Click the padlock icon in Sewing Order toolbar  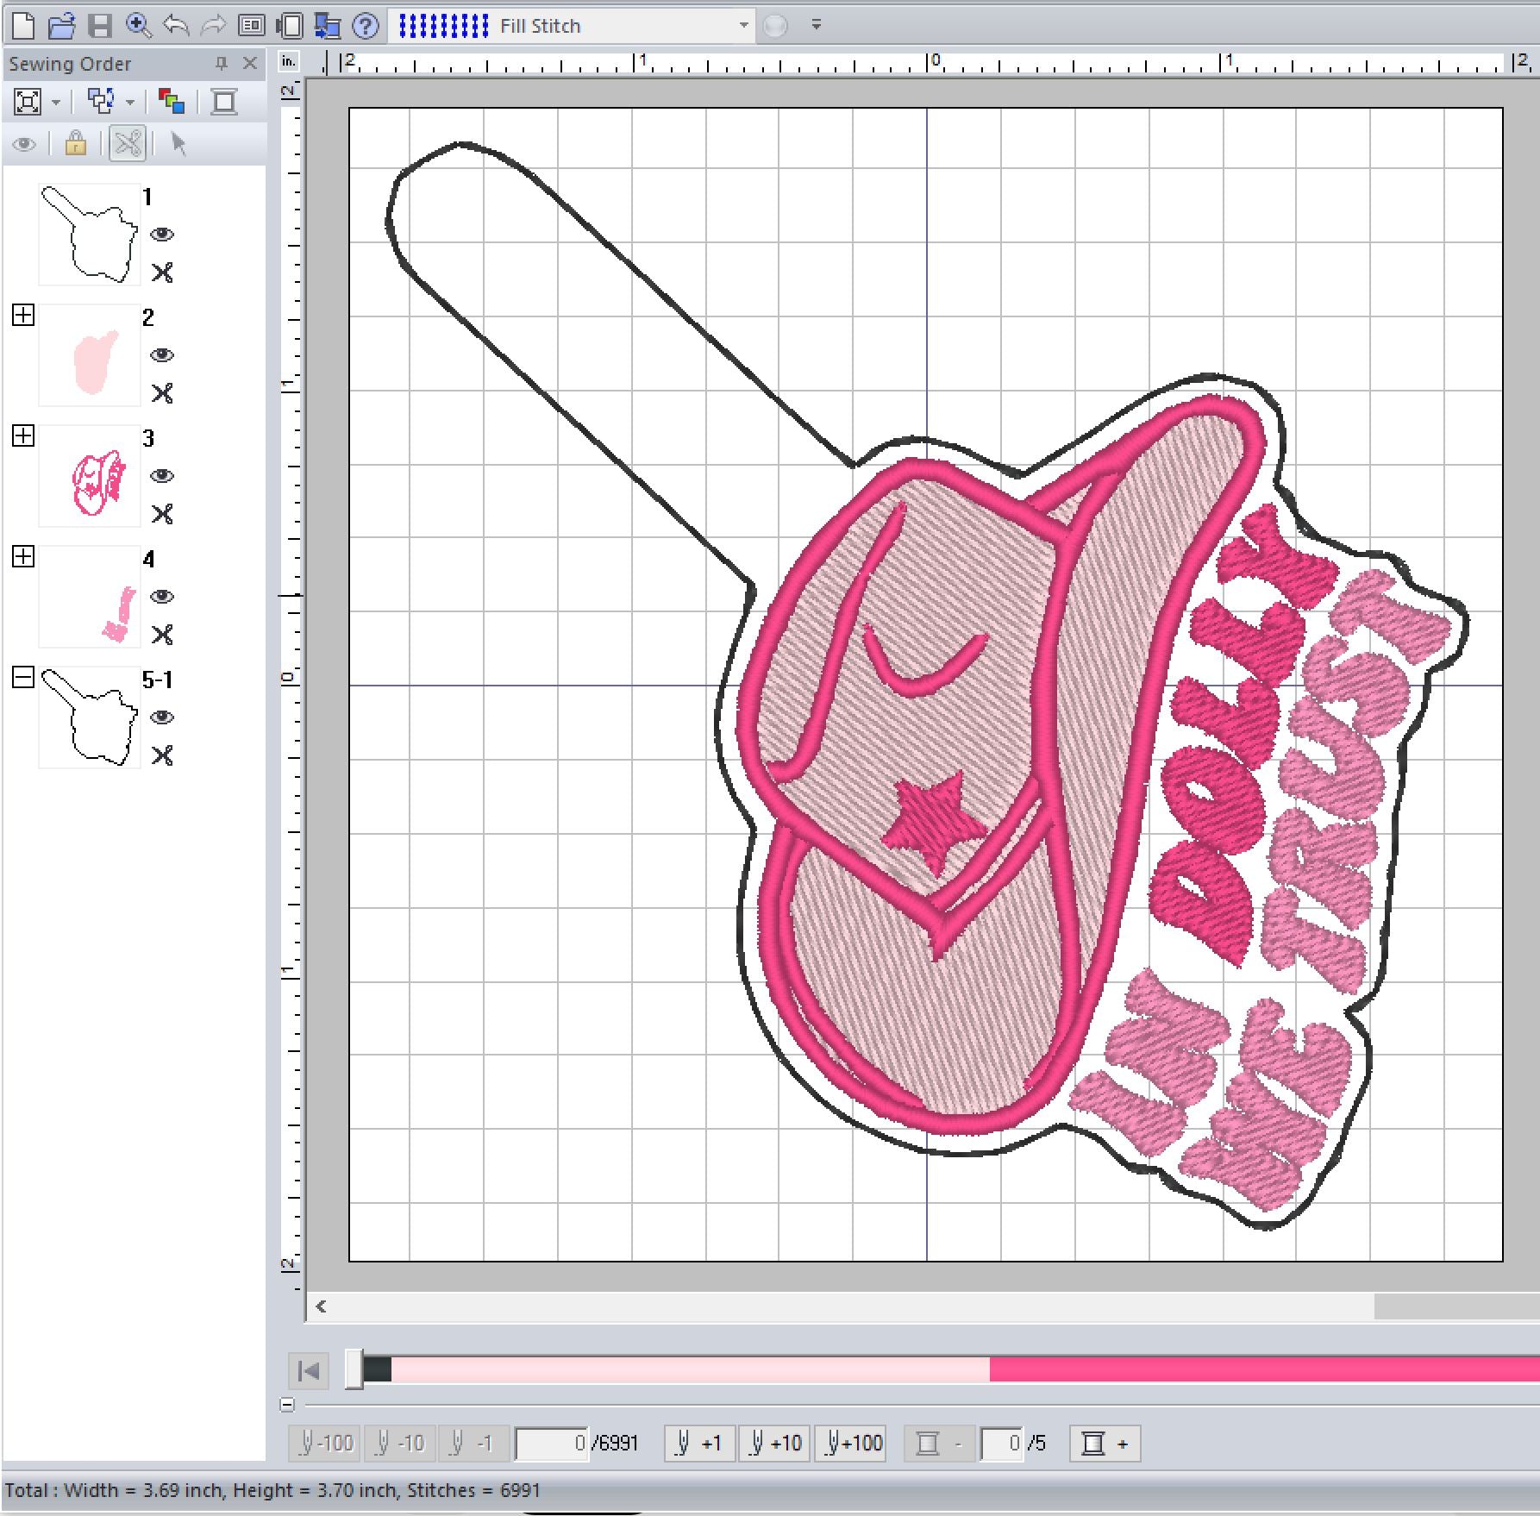(x=76, y=143)
